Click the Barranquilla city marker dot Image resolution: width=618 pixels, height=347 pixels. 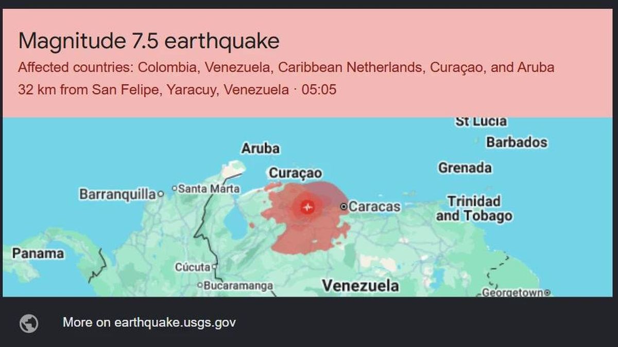(x=161, y=194)
